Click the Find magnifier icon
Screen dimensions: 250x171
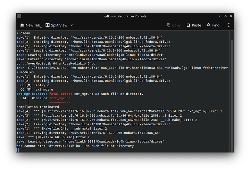click(x=209, y=25)
